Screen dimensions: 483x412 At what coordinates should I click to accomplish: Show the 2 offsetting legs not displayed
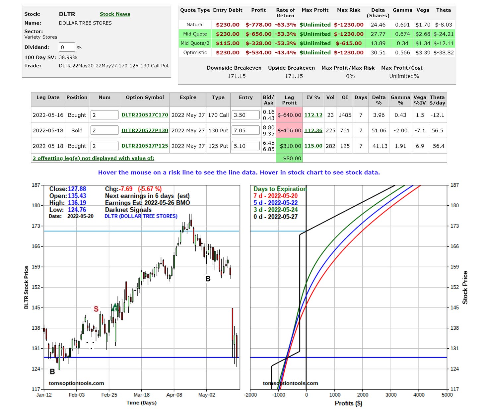(93, 158)
